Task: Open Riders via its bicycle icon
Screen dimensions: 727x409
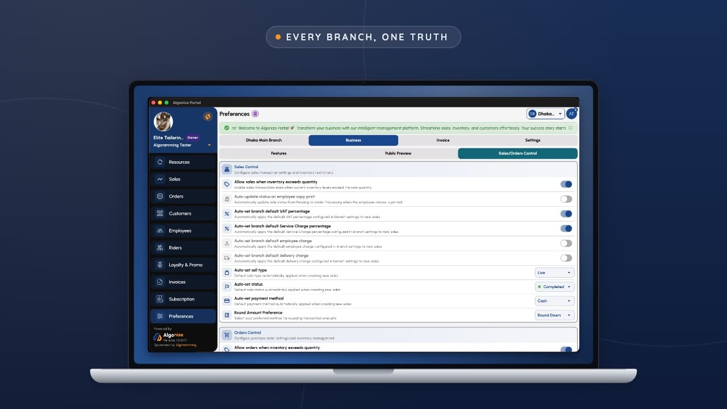Action: pyautogui.click(x=160, y=248)
